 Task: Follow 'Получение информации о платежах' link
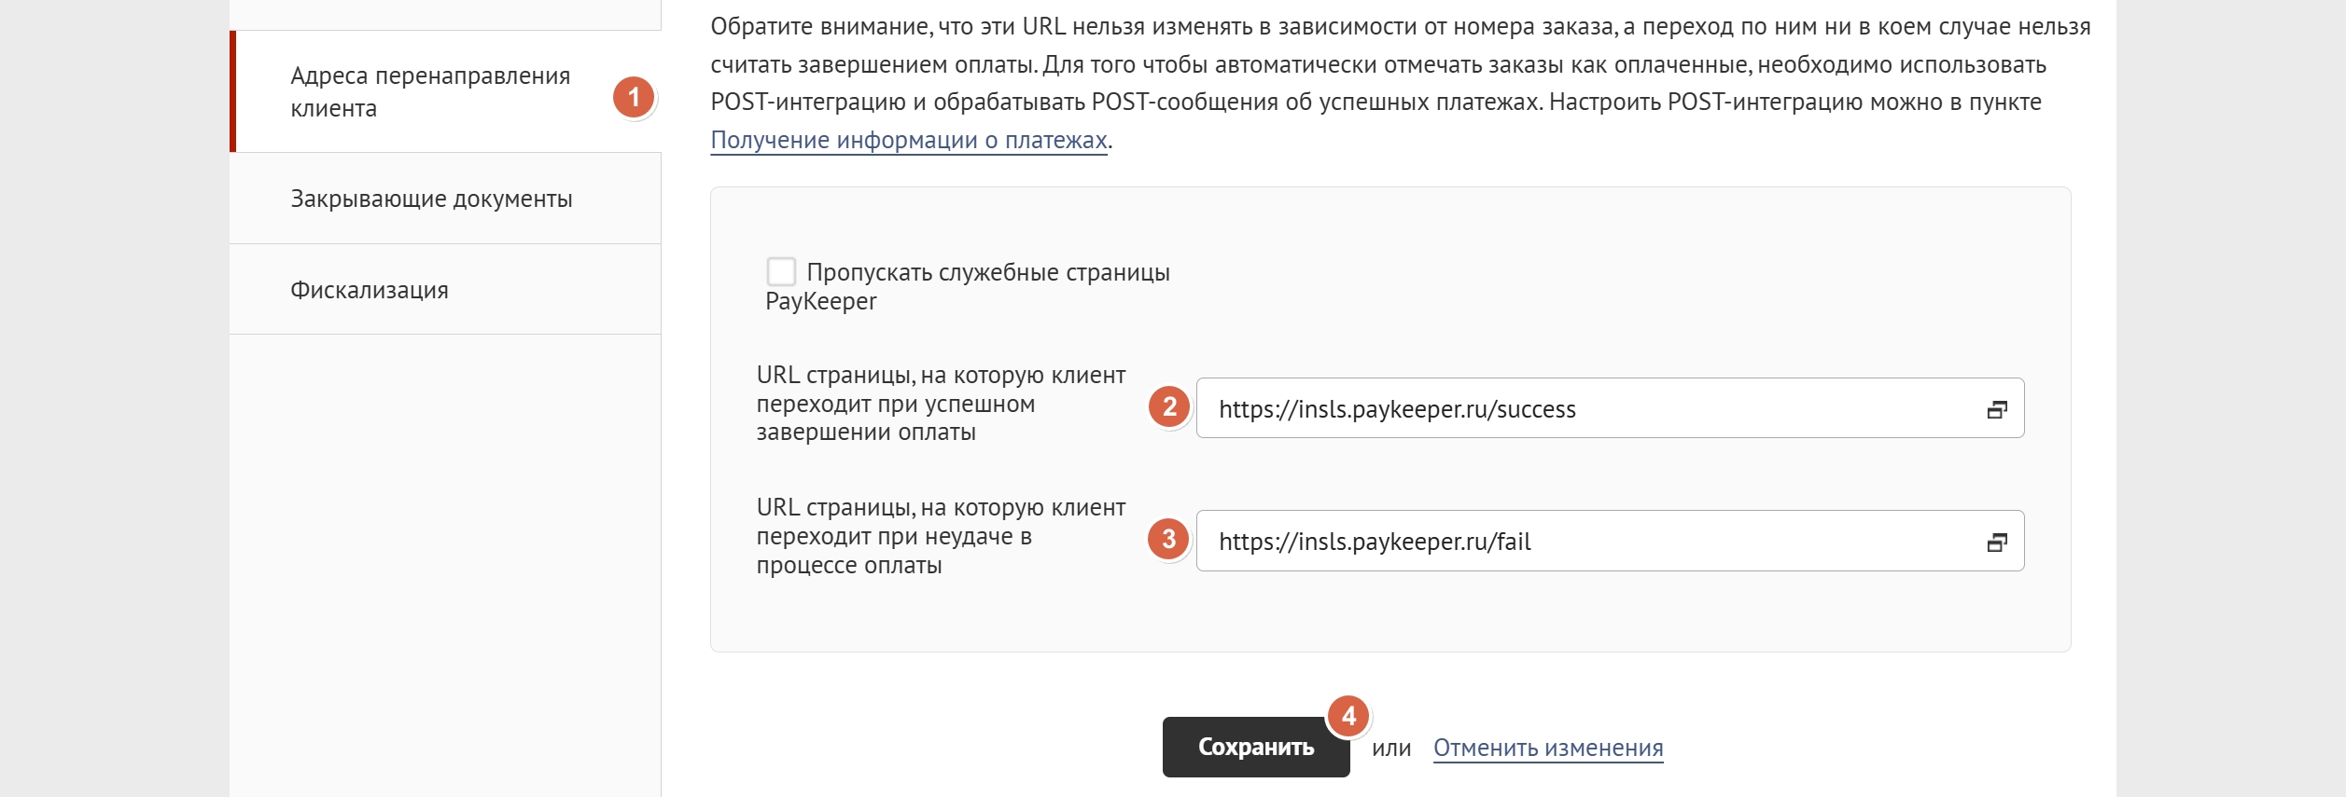[x=909, y=140]
